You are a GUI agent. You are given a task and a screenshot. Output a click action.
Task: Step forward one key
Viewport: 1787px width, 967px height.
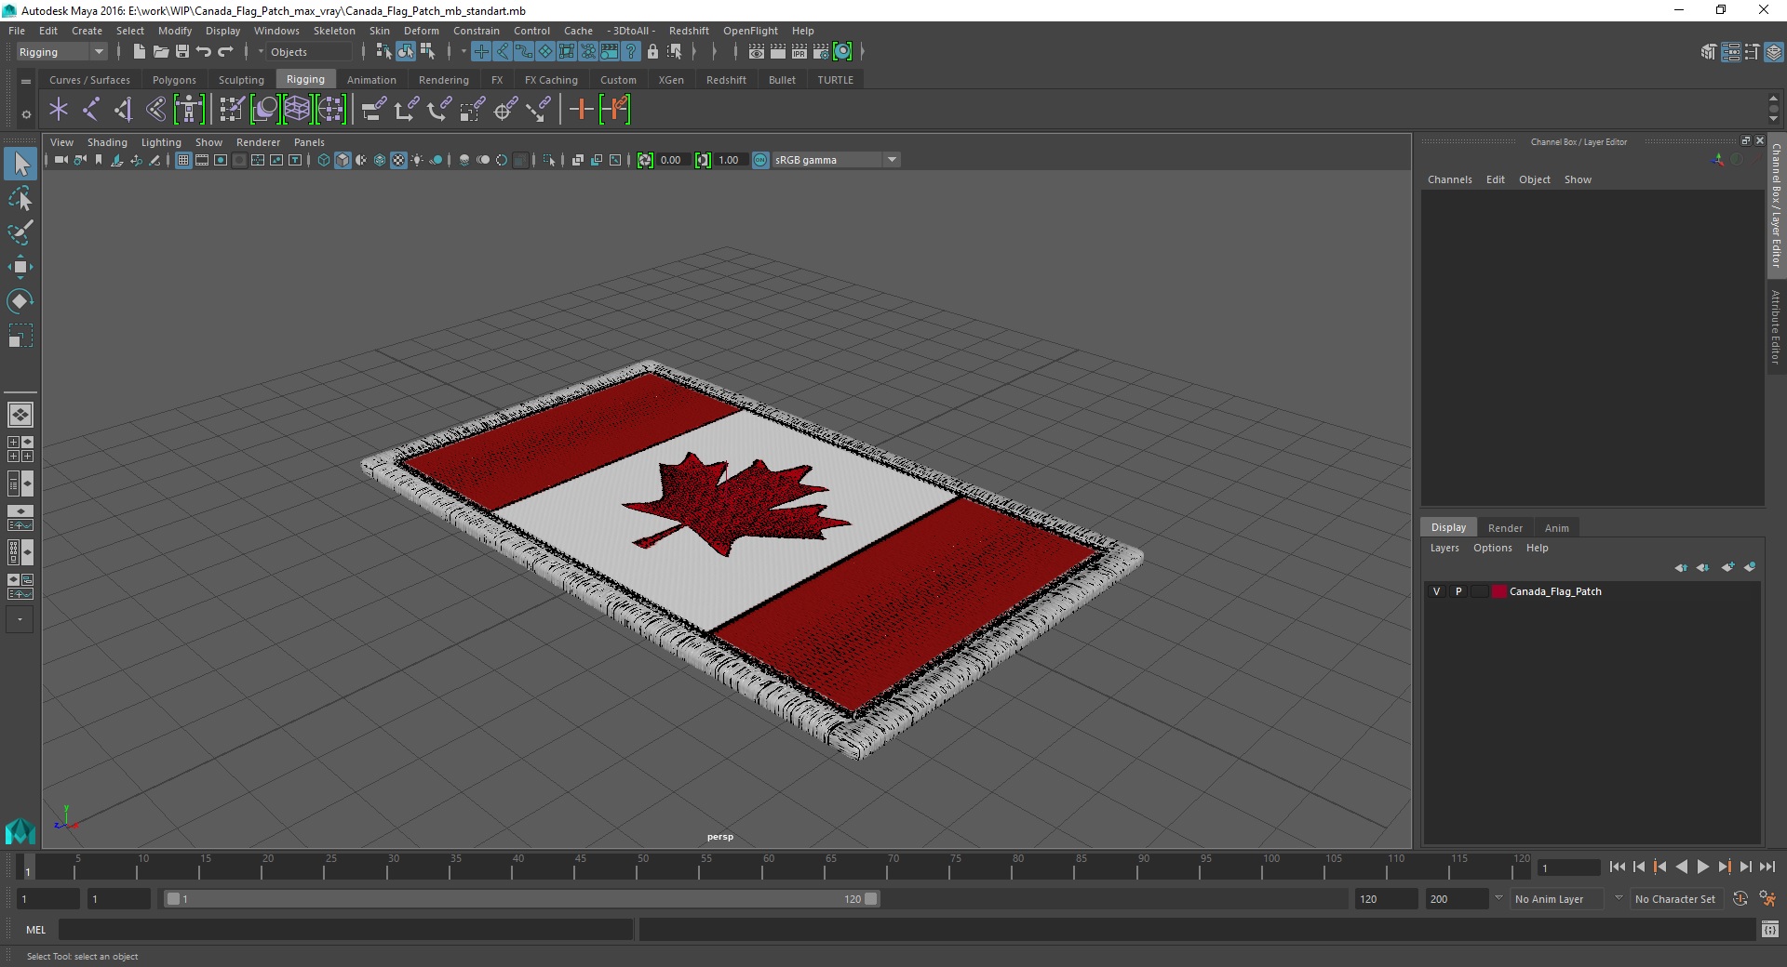1724,867
